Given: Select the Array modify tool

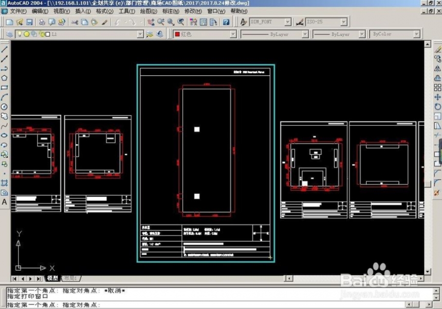Looking at the screenshot, I should (437, 88).
